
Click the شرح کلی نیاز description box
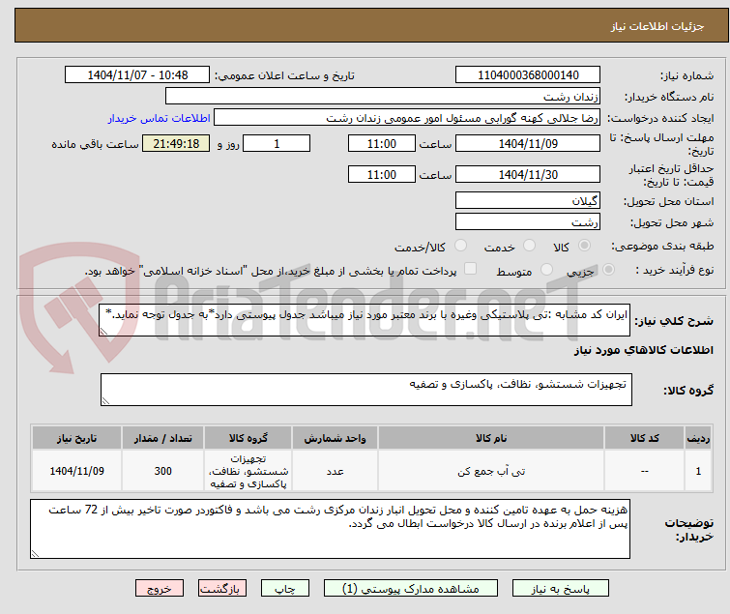point(365,320)
